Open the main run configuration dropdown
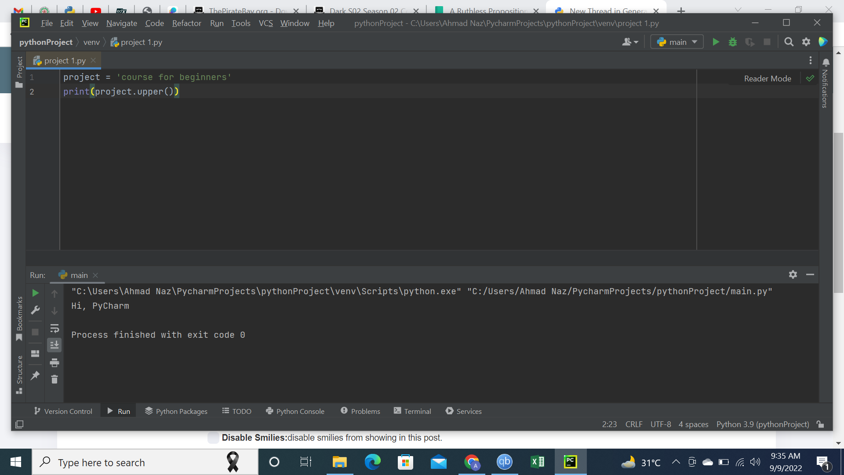 pyautogui.click(x=677, y=42)
